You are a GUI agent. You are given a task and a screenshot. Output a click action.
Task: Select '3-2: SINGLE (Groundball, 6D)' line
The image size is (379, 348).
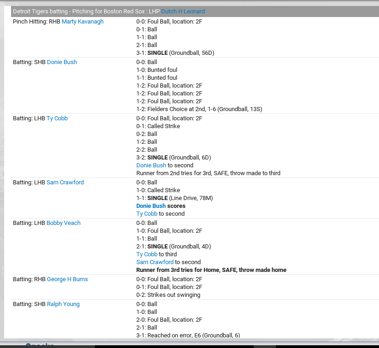(x=174, y=158)
